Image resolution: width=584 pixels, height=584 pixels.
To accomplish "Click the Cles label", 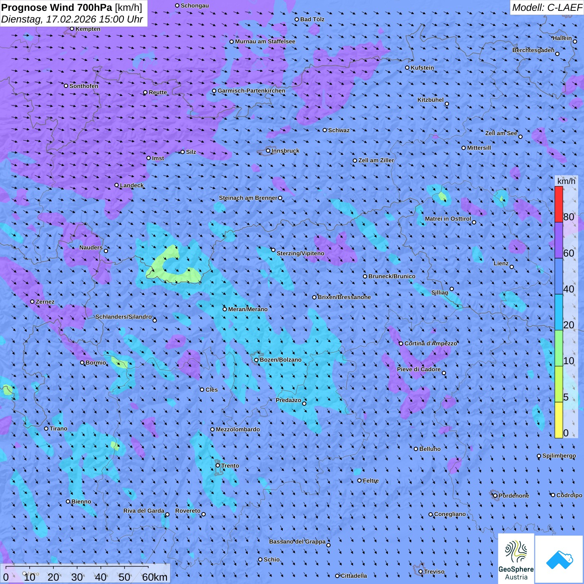I will (211, 390).
